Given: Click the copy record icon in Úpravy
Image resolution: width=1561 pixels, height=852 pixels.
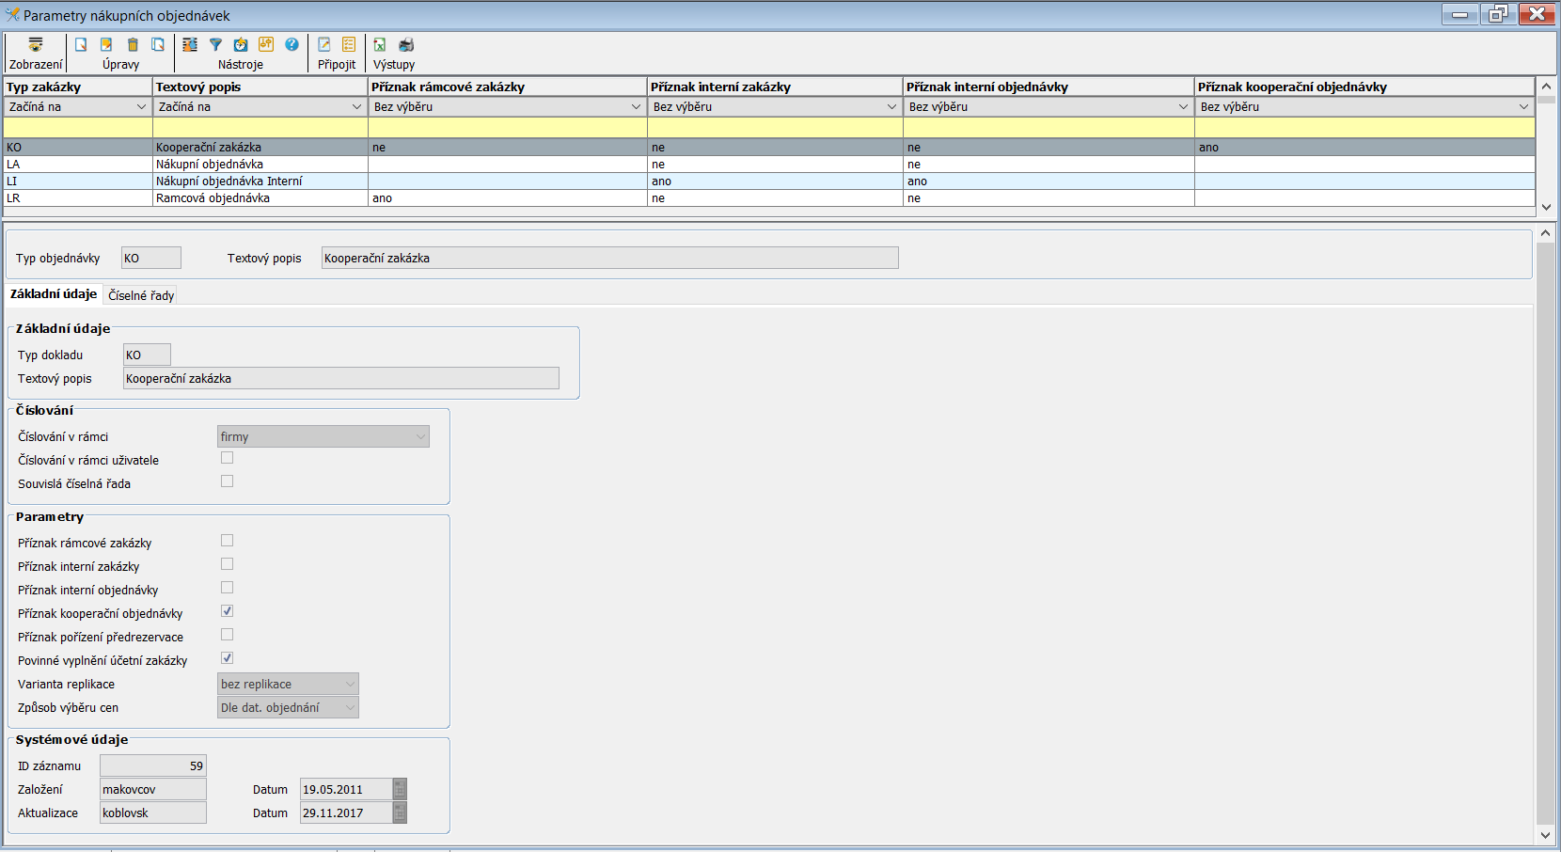Looking at the screenshot, I should pyautogui.click(x=158, y=45).
